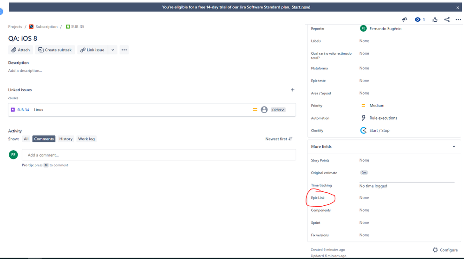Image resolution: width=464 pixels, height=259 pixels.
Task: Click the Time tracking progress bar
Action: click(407, 183)
